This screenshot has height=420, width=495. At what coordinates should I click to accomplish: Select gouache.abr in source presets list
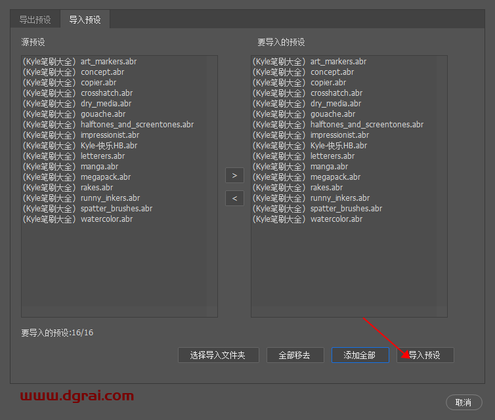tap(74, 114)
